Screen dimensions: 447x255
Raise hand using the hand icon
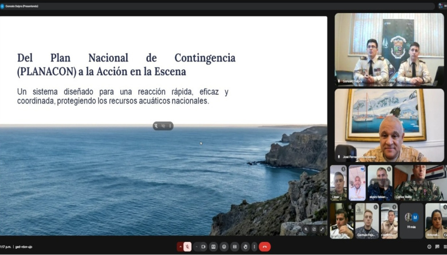pos(245,247)
